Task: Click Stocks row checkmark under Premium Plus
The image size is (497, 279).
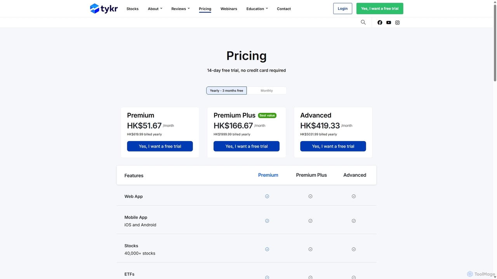Action: (x=310, y=249)
